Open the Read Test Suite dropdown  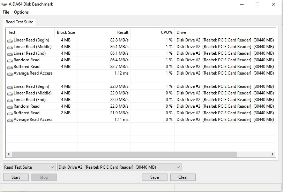pos(29,167)
